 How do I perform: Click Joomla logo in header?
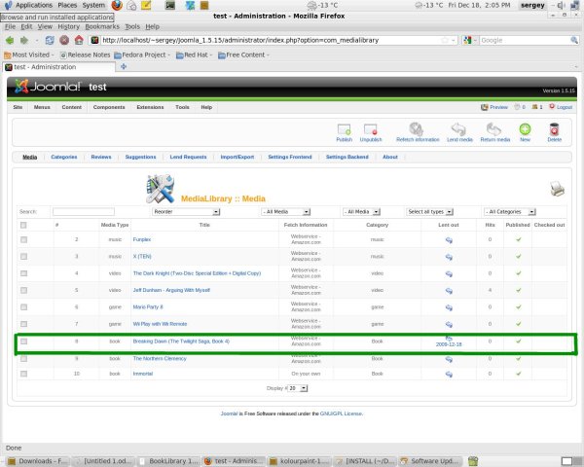coord(48,87)
